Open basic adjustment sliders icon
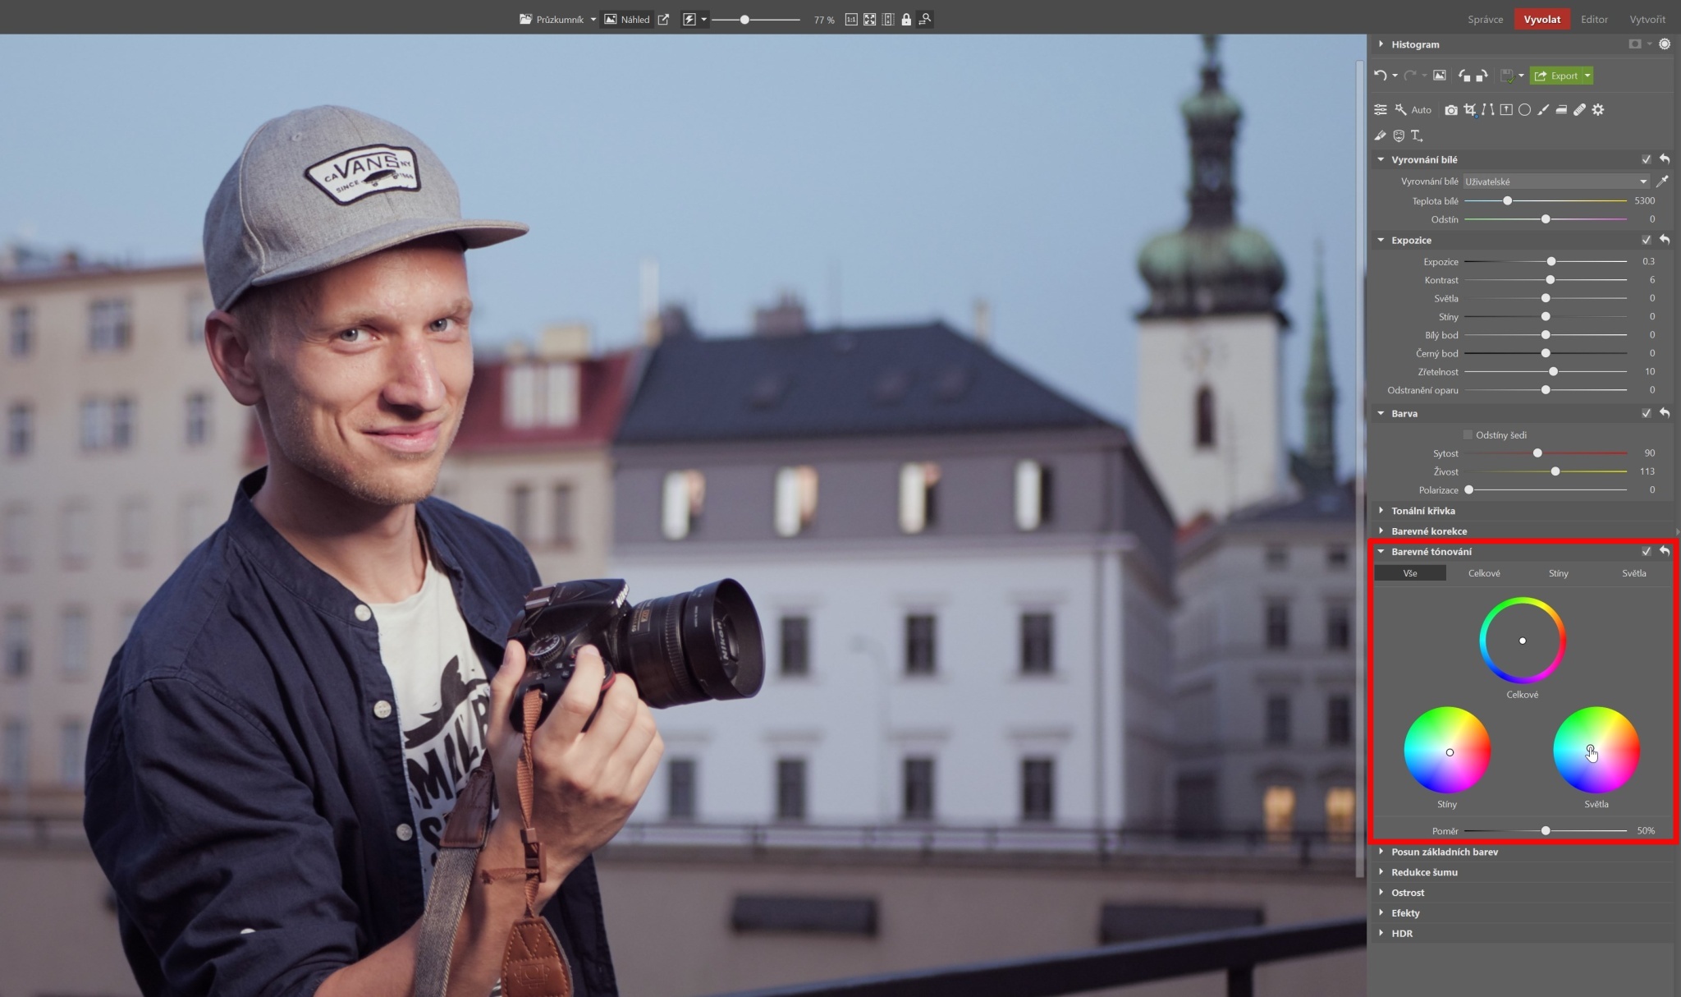This screenshot has width=1681, height=997. 1381,109
